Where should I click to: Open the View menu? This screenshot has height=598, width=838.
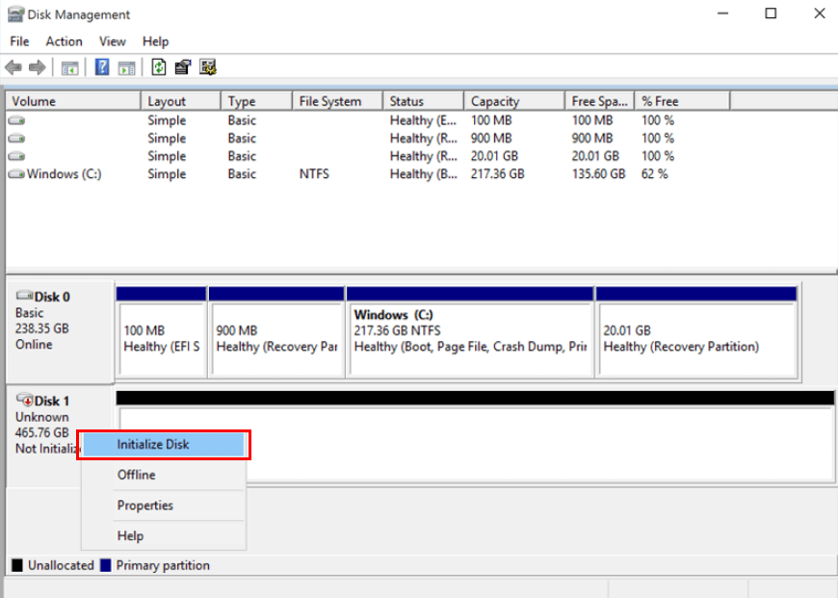(x=113, y=41)
